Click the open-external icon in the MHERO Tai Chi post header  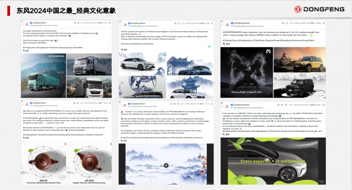tap(287, 23)
